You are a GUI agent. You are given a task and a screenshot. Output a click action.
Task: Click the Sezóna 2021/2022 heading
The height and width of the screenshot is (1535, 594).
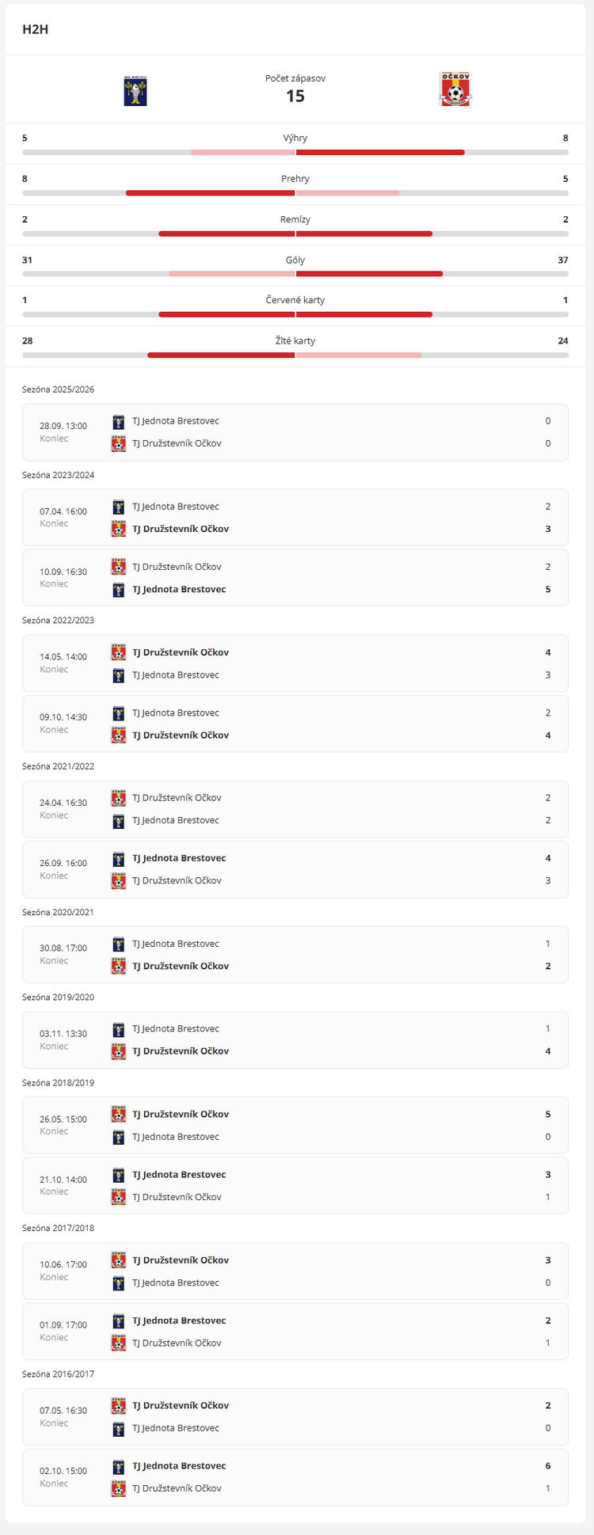(x=58, y=766)
